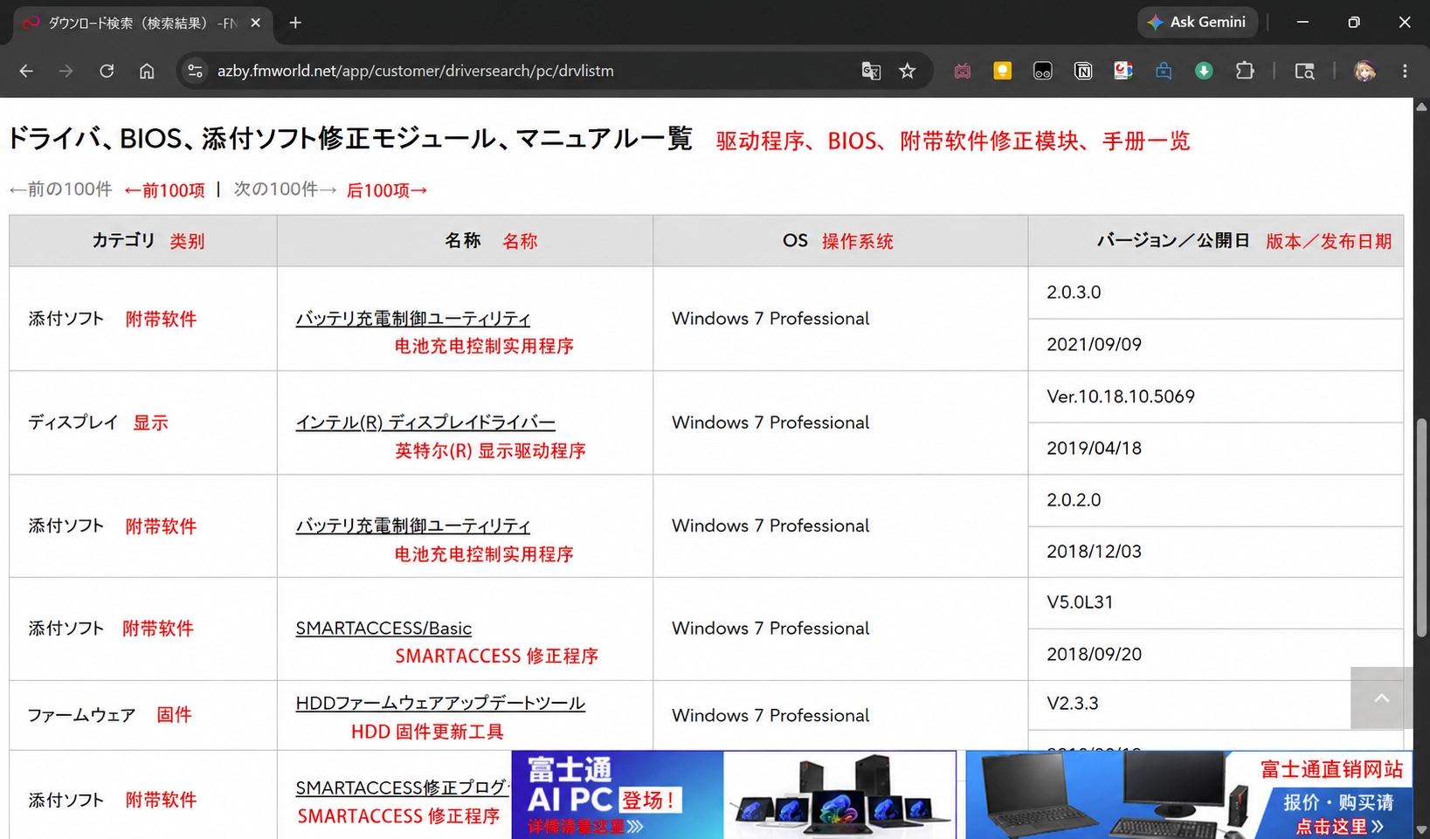This screenshot has height=839, width=1430.
Task: Select the ダウンロード検索 browser tab
Action: tap(142, 23)
